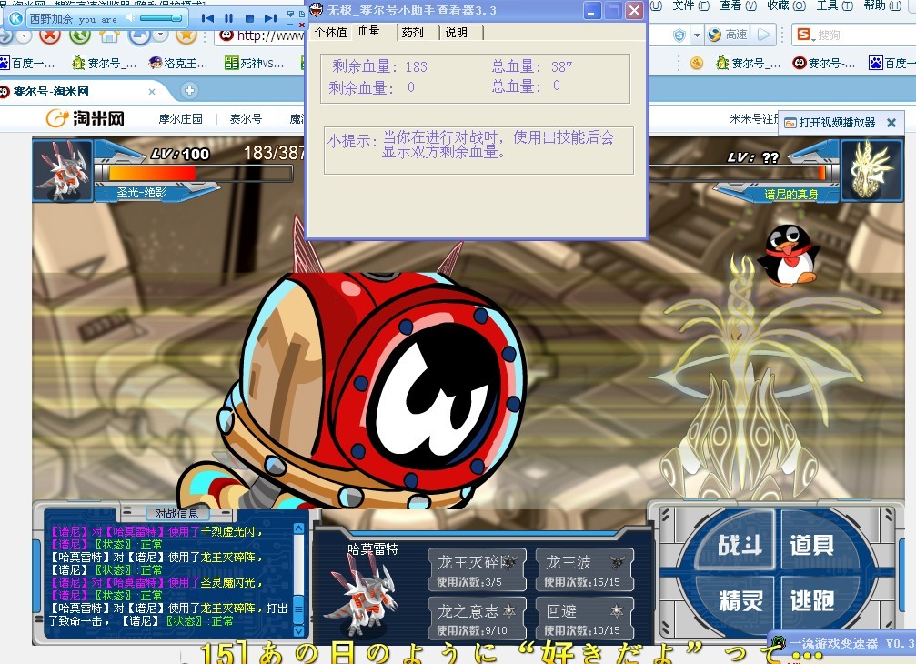Open the 查看(V) browser menu
This screenshot has height=664, width=916.
pyautogui.click(x=738, y=5)
